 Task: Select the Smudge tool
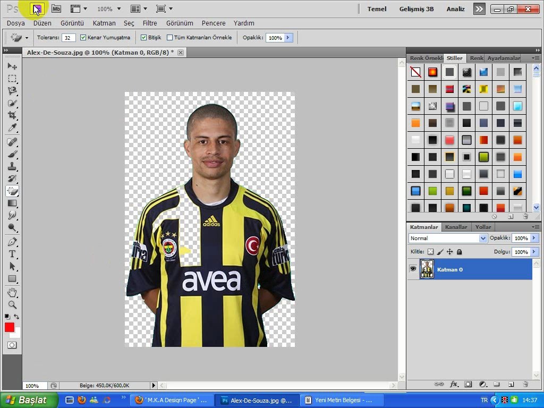point(12,216)
